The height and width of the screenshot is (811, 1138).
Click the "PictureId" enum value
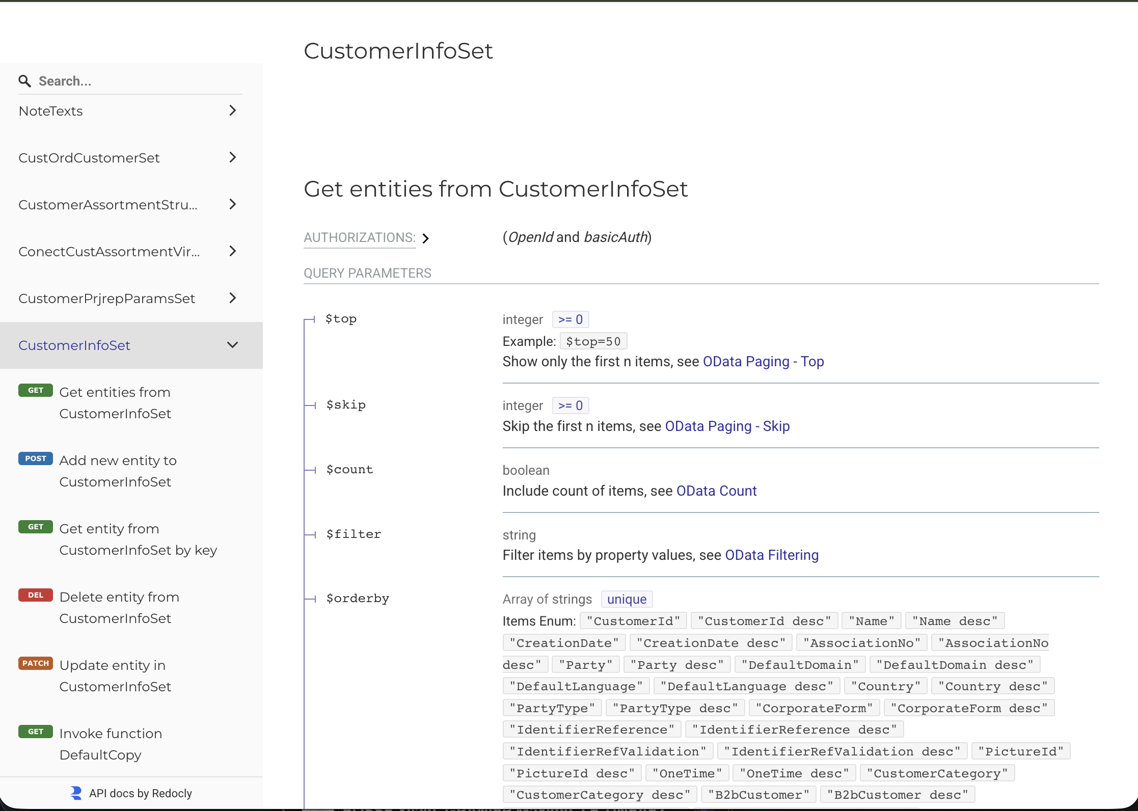click(x=1021, y=751)
